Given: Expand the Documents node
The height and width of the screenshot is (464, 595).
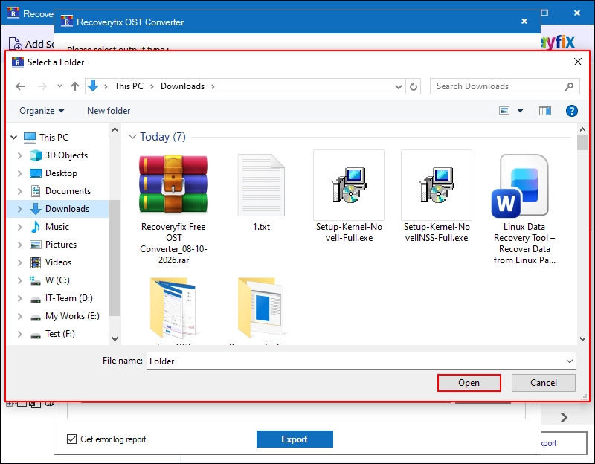Looking at the screenshot, I should click(20, 191).
